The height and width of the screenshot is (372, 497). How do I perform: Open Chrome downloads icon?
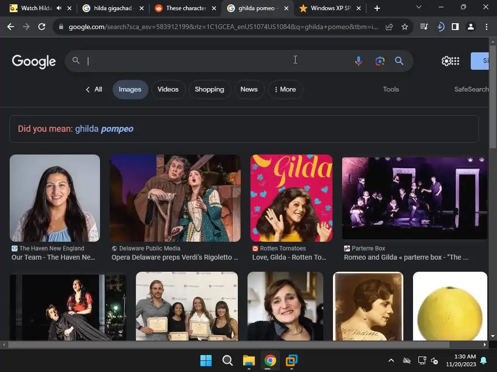(440, 27)
